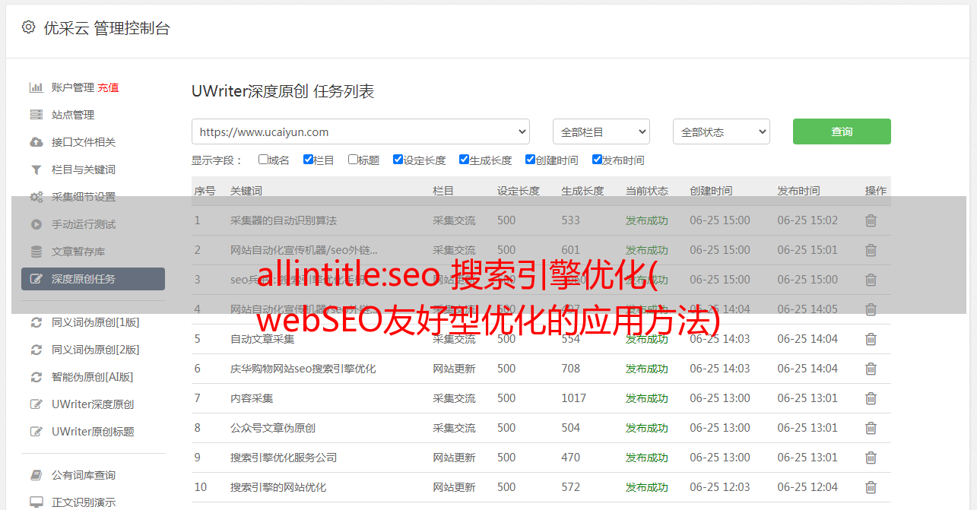Image resolution: width=977 pixels, height=510 pixels.
Task: Uncheck the 设定长度 display field checkbox
Action: click(398, 160)
